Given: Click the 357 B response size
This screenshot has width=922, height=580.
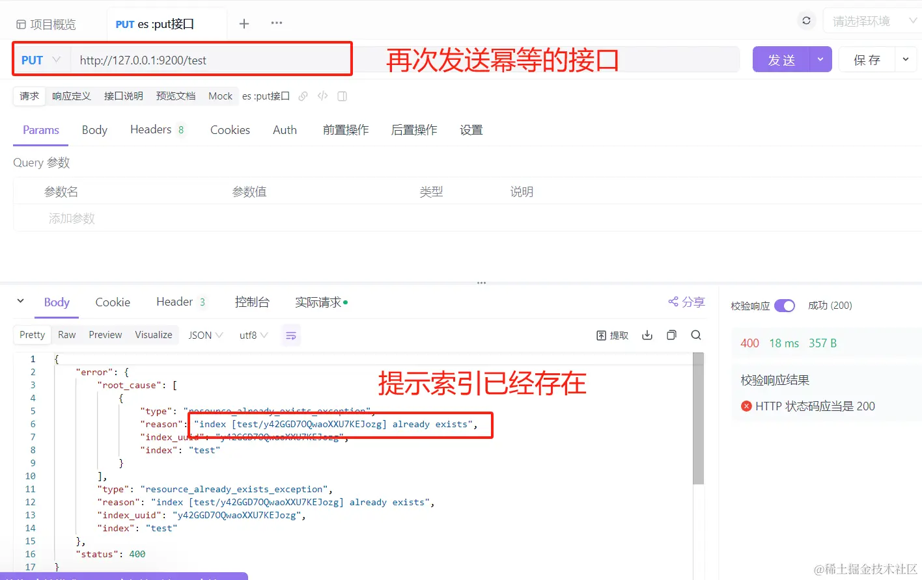Looking at the screenshot, I should click(823, 343).
